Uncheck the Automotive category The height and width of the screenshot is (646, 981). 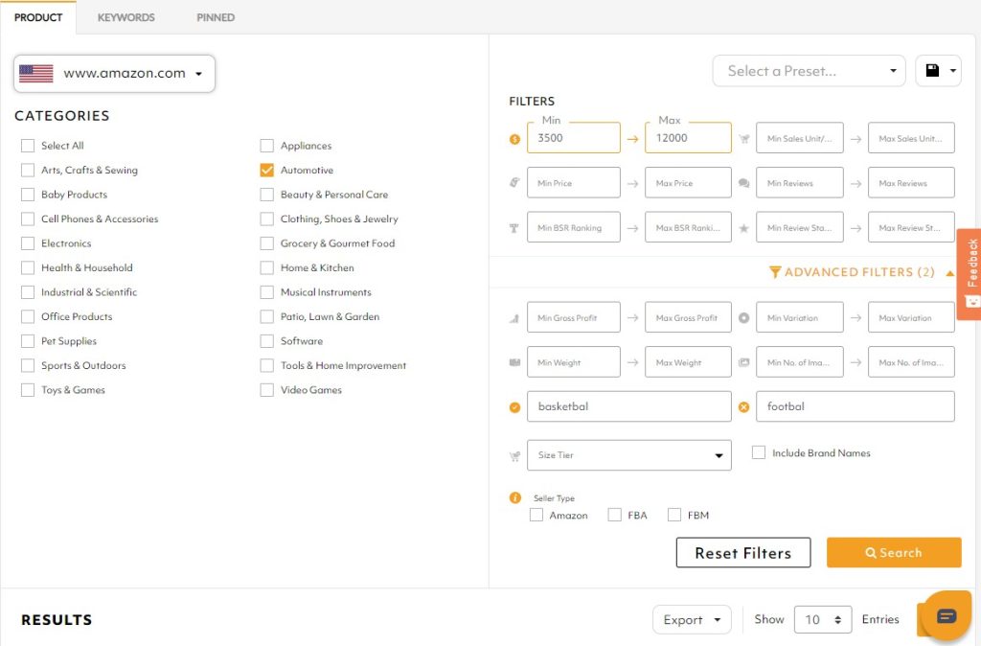click(x=267, y=171)
